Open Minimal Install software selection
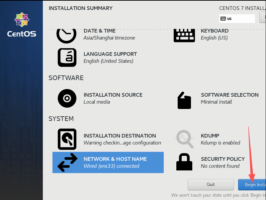The image size is (266, 200). (216, 102)
